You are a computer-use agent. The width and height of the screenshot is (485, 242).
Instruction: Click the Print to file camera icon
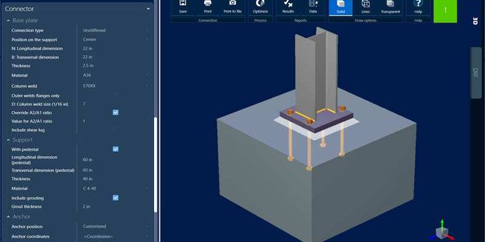coord(233,4)
